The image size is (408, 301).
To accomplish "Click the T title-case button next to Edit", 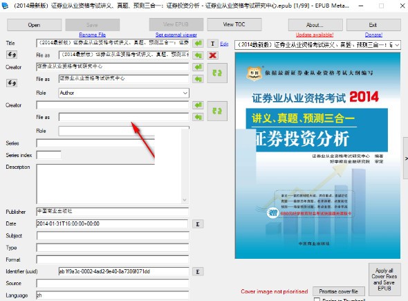I will (213, 44).
